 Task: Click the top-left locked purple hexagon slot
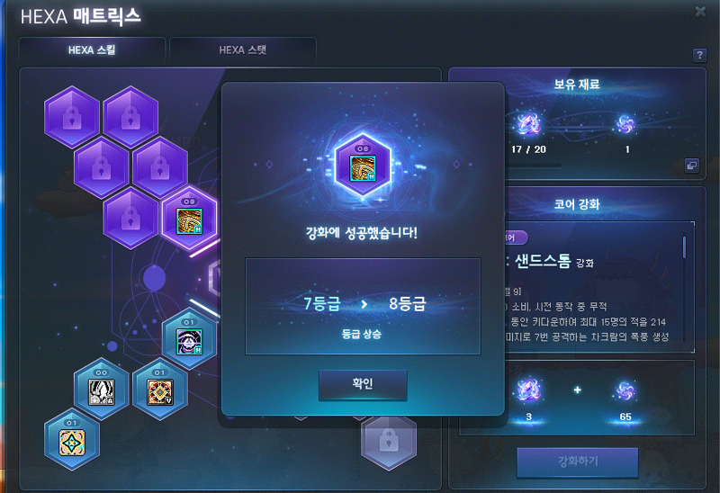pos(72,117)
